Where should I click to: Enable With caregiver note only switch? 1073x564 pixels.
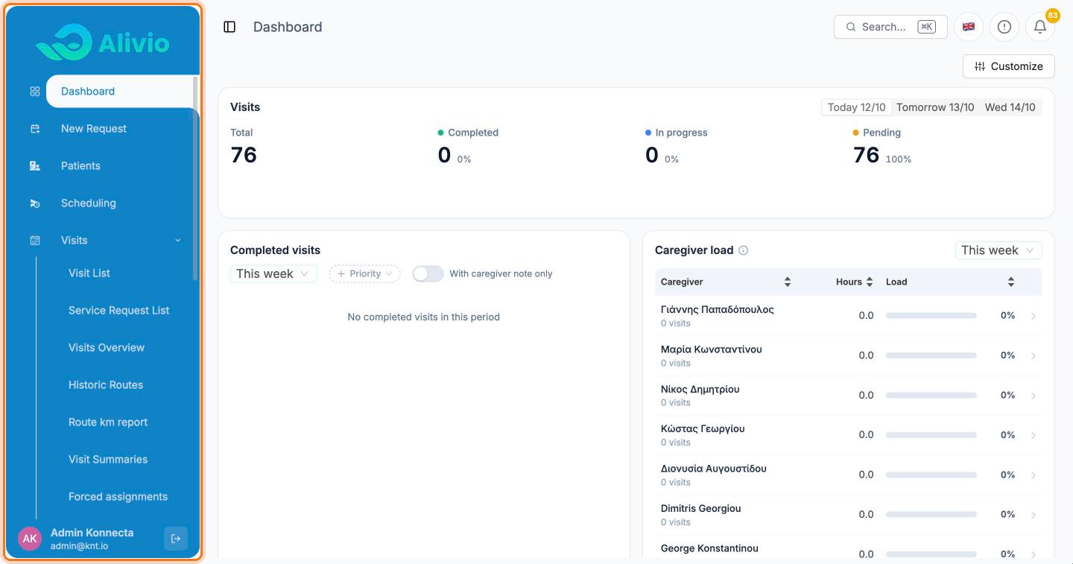(428, 273)
